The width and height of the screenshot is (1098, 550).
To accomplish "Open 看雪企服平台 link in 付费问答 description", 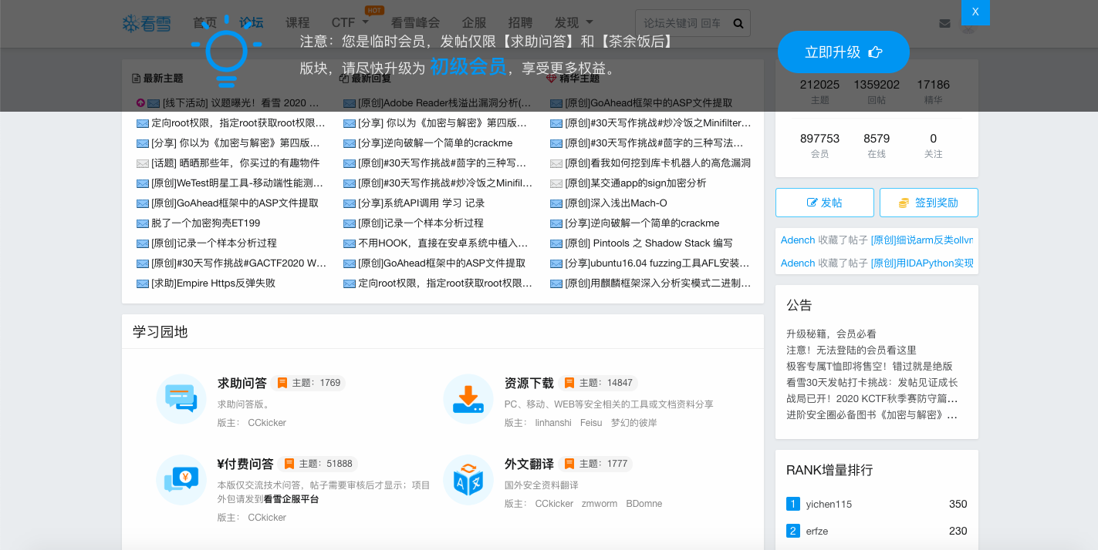I will click(x=292, y=499).
